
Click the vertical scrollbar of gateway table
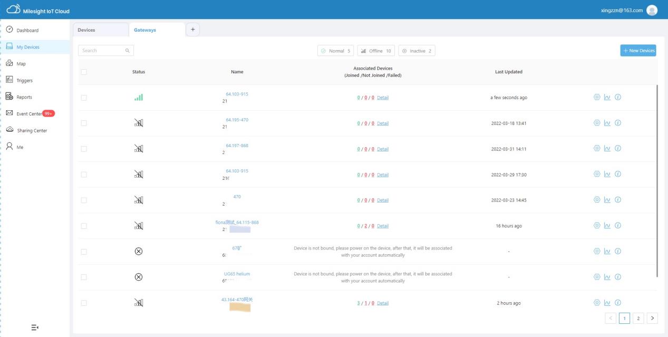(x=657, y=181)
